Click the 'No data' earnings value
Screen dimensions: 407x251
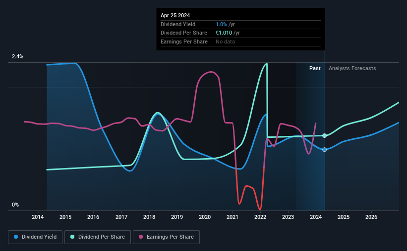click(x=225, y=42)
